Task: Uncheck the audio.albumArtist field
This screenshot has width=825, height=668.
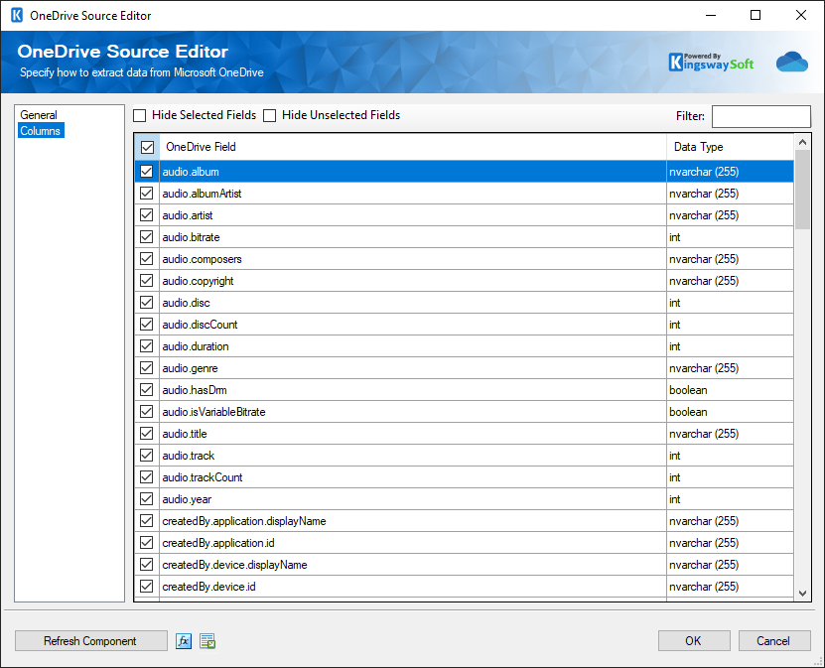Action: [147, 194]
